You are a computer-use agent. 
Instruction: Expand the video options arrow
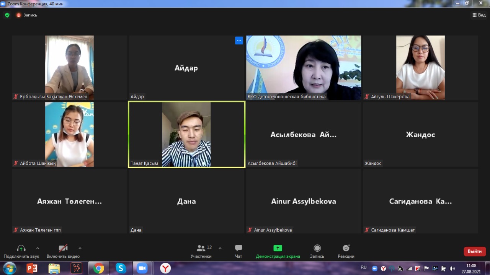pyautogui.click(x=80, y=248)
